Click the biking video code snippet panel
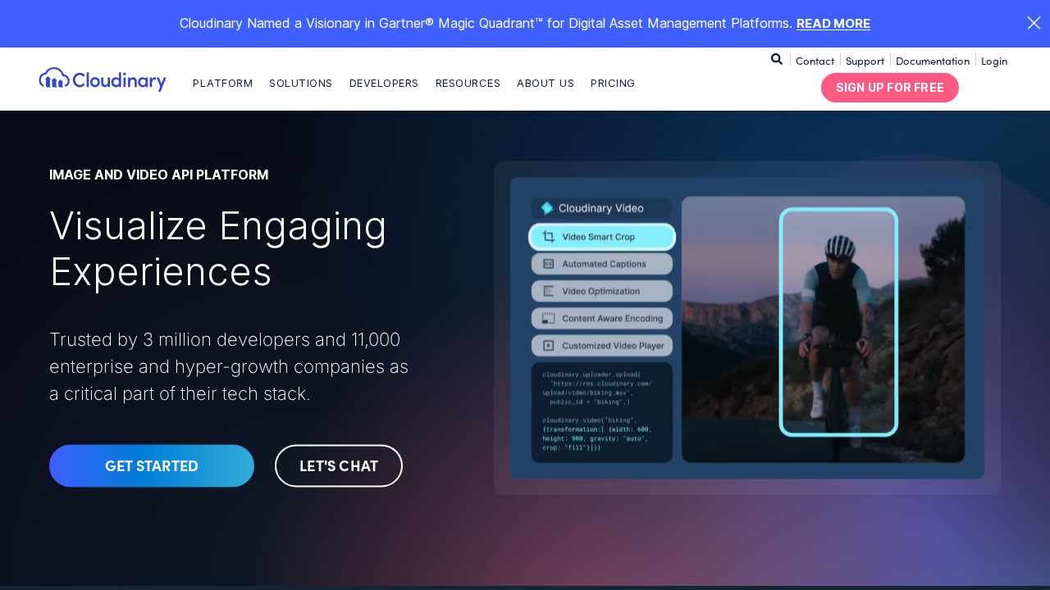The width and height of the screenshot is (1050, 590). [x=601, y=412]
